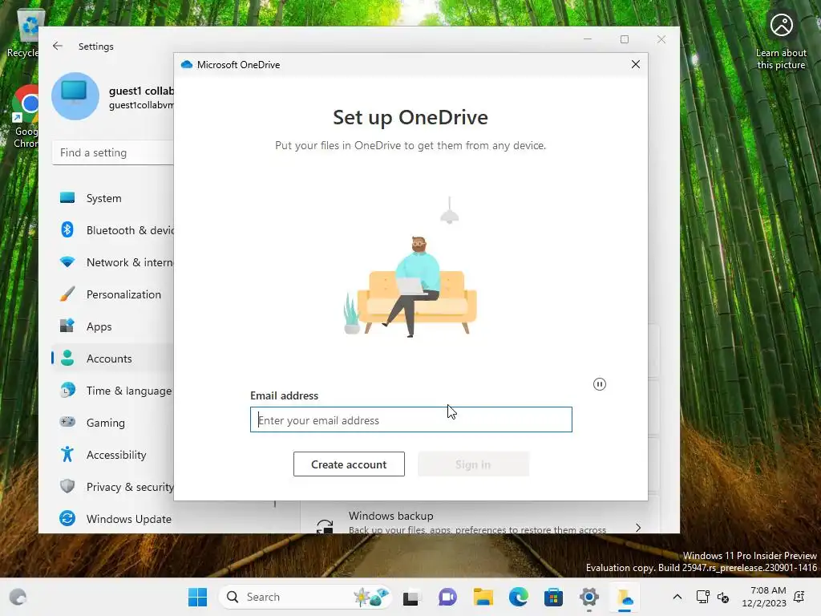Image resolution: width=821 pixels, height=616 pixels.
Task: Click the Personalization paintbrush icon
Action: click(67, 294)
